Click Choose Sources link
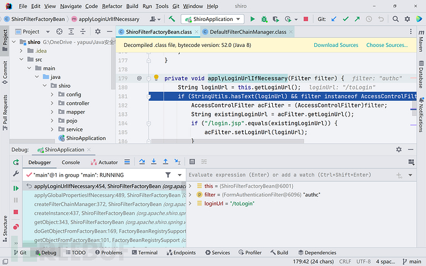Image resolution: width=426 pixels, height=266 pixels. click(x=387, y=45)
